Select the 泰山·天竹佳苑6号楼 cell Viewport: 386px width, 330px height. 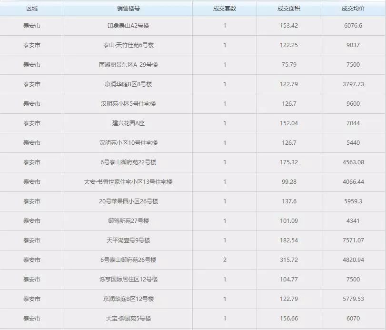click(x=128, y=45)
